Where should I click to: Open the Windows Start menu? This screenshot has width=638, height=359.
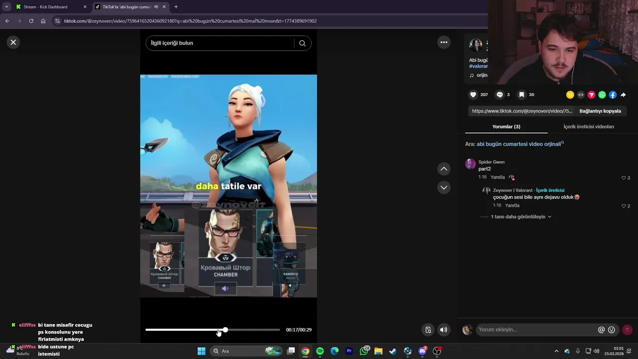coord(201,351)
